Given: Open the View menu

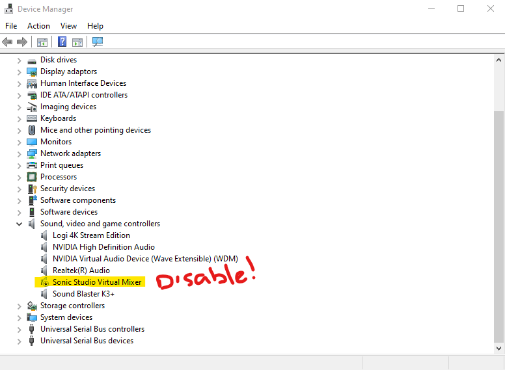Looking at the screenshot, I should pyautogui.click(x=68, y=26).
